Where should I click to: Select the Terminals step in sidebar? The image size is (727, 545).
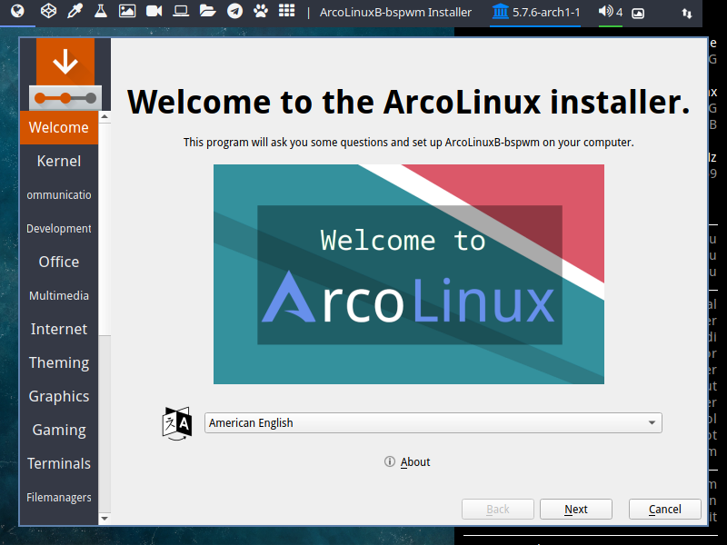pos(59,463)
